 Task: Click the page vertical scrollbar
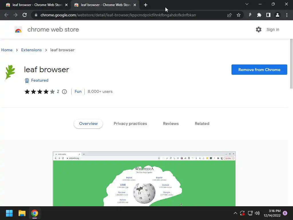coord(291,64)
